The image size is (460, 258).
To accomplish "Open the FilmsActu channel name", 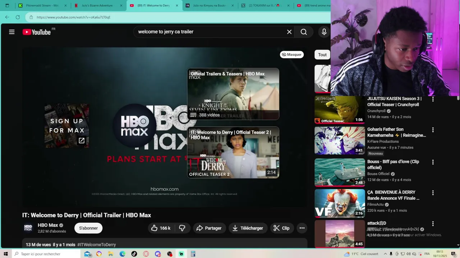I will pos(375,205).
